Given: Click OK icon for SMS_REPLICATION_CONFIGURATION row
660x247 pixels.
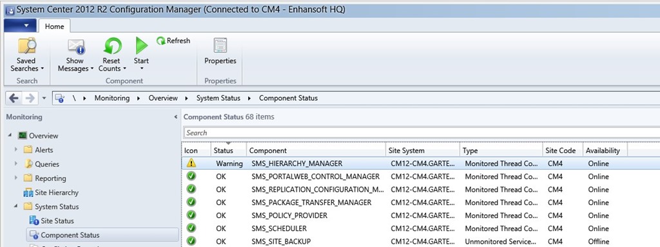Looking at the screenshot, I should click(191, 189).
